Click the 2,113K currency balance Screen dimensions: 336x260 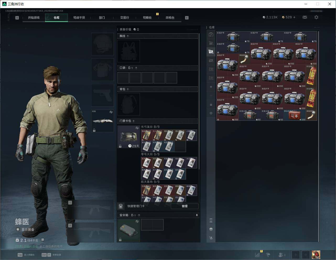[x=270, y=17]
